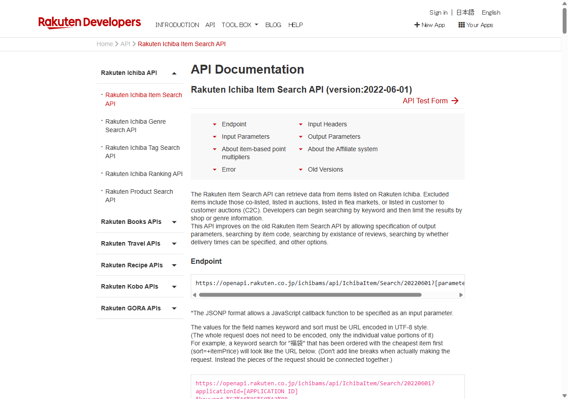568x399 pixels.
Task: Expand the Rakuten Travel APIs section
Action: pyautogui.click(x=174, y=244)
